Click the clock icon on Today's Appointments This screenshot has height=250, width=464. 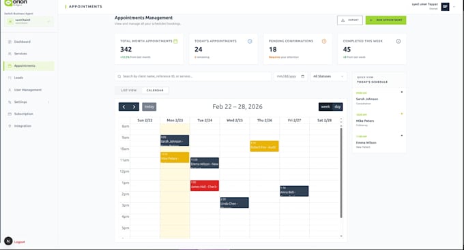coord(250,42)
